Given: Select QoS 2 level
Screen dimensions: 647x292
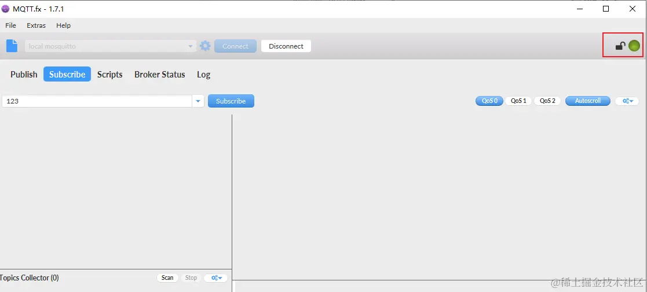Looking at the screenshot, I should pyautogui.click(x=547, y=101).
